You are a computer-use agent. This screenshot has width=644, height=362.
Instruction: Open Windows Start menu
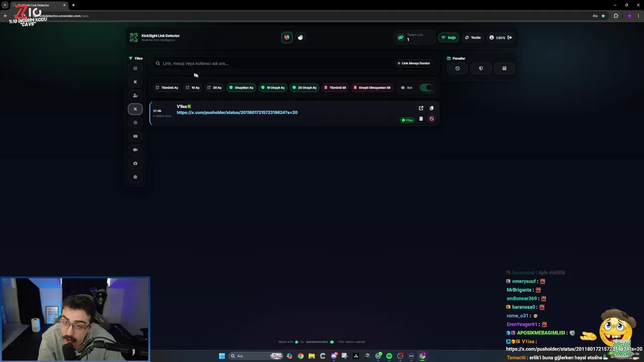[222, 356]
